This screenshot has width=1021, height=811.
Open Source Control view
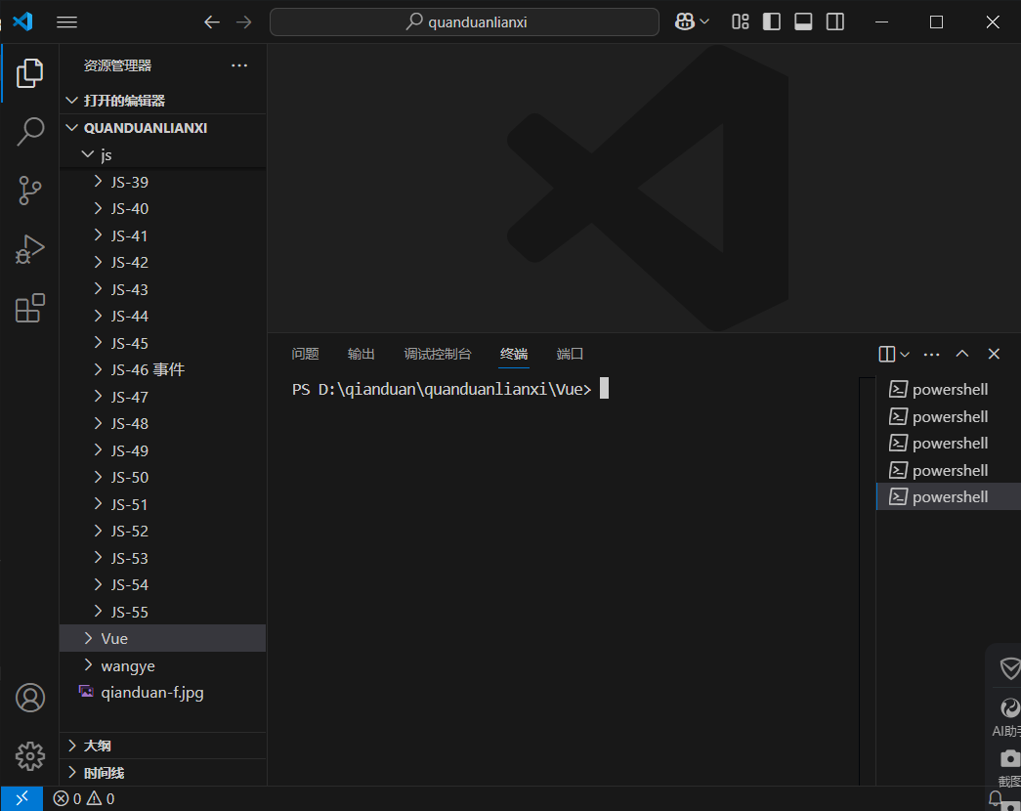29,191
